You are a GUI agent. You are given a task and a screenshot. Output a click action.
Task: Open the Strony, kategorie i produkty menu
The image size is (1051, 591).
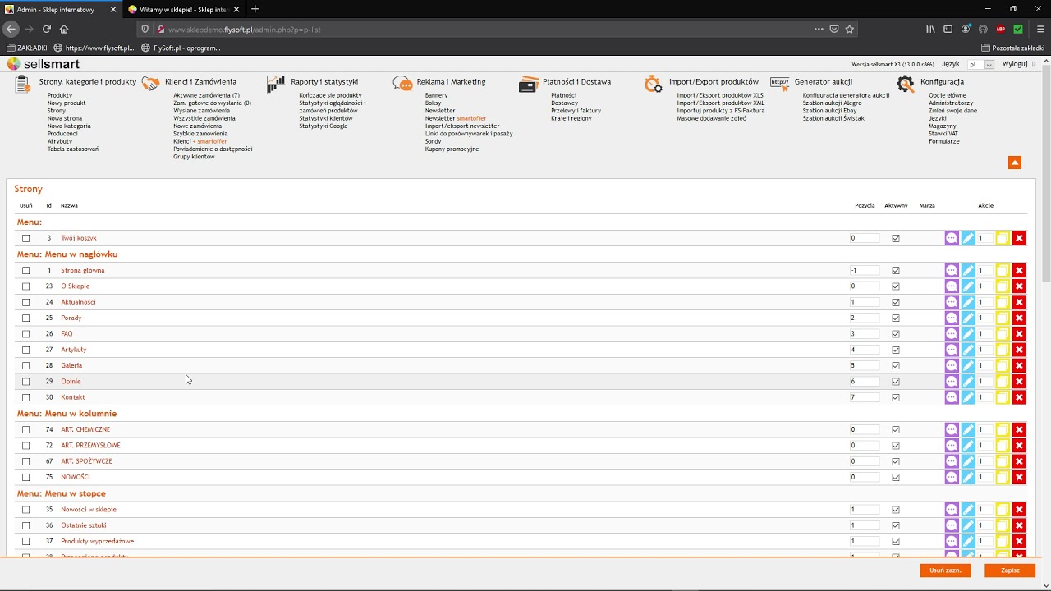tap(88, 82)
